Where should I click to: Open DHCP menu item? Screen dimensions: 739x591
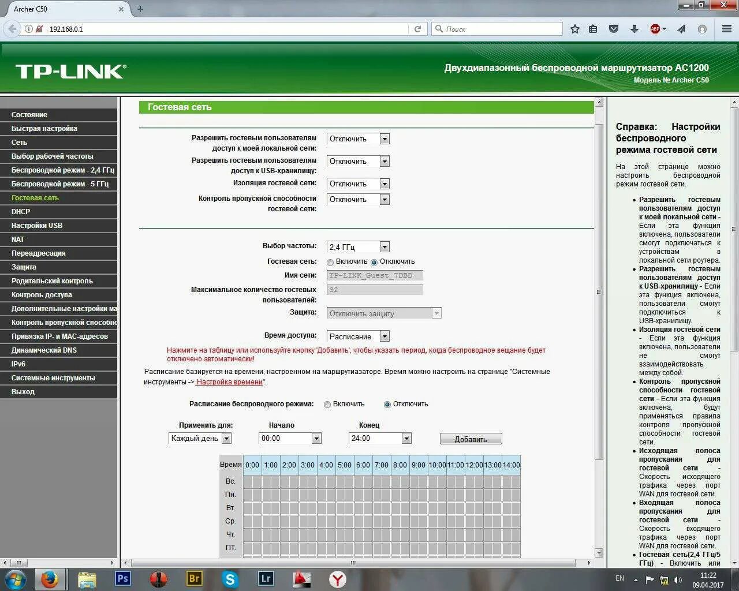[x=58, y=212]
